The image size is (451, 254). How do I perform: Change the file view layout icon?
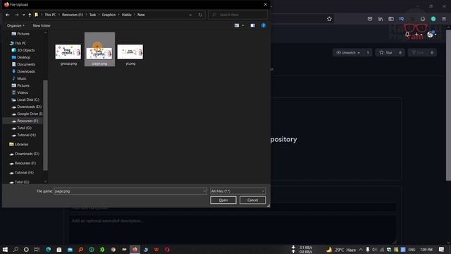237,25
